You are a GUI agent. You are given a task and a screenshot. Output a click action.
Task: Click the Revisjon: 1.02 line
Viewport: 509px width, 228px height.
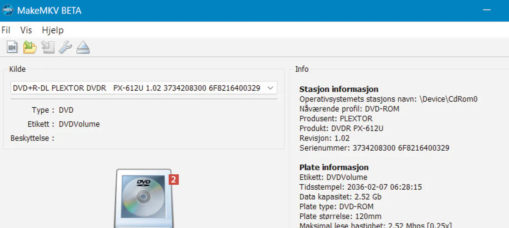pos(325,138)
